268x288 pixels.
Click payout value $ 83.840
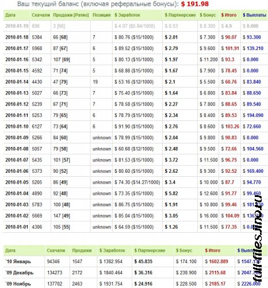(252, 82)
